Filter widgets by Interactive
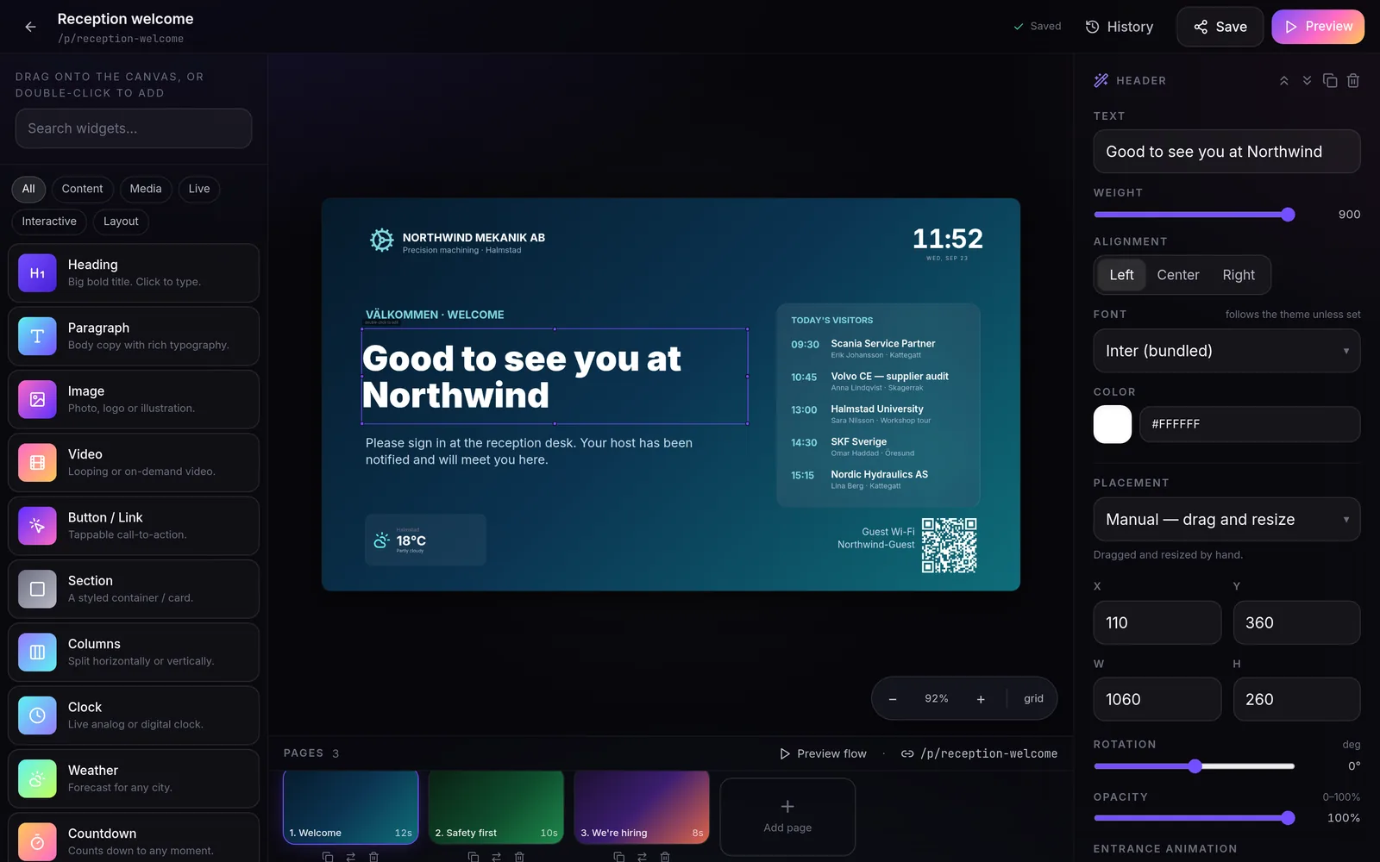This screenshot has height=862, width=1380. click(49, 222)
